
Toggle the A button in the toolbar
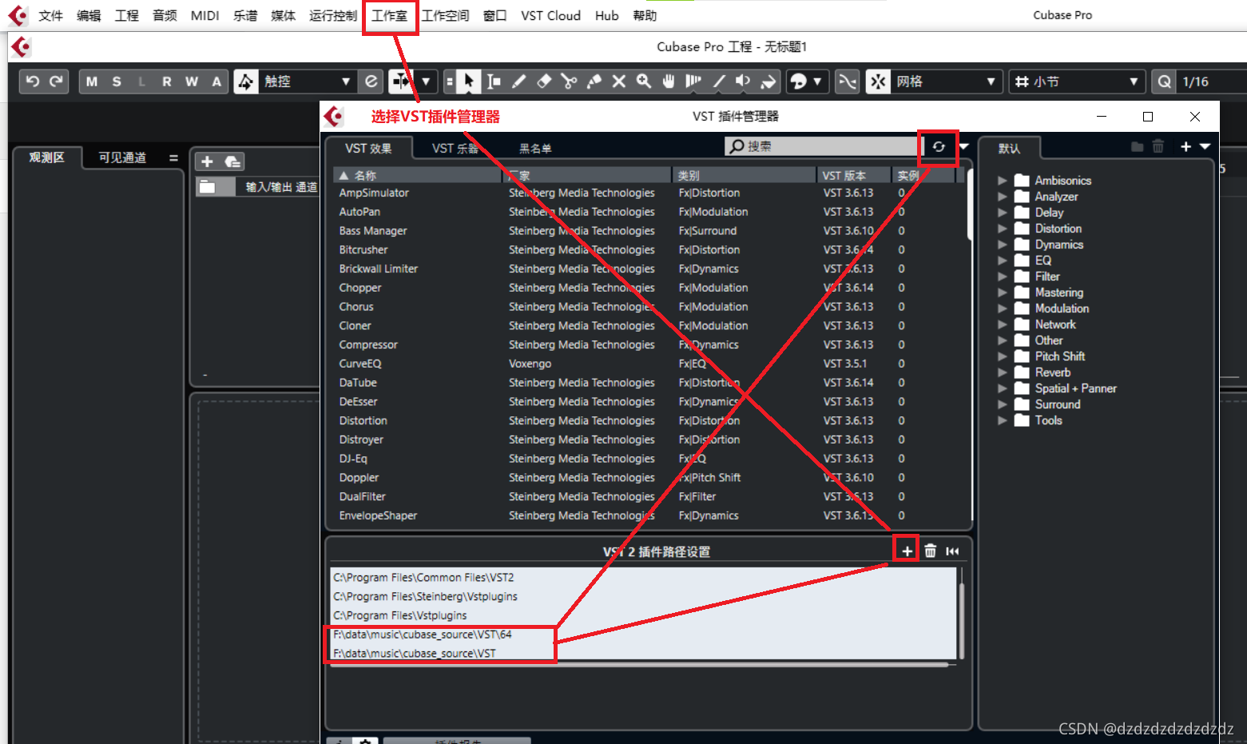point(216,82)
